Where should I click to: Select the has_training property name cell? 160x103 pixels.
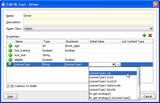[x=28, y=50]
